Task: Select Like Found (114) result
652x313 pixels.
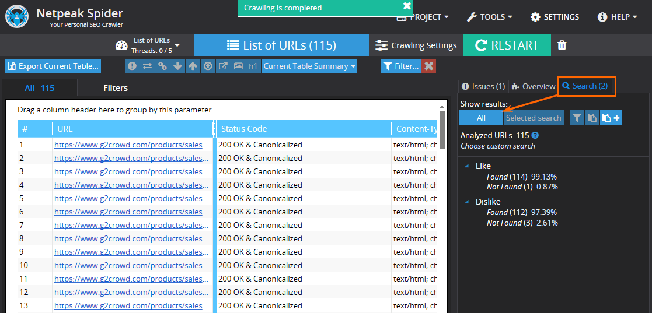Action: pyautogui.click(x=522, y=177)
